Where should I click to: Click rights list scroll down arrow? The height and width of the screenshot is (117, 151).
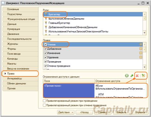tap(144, 67)
